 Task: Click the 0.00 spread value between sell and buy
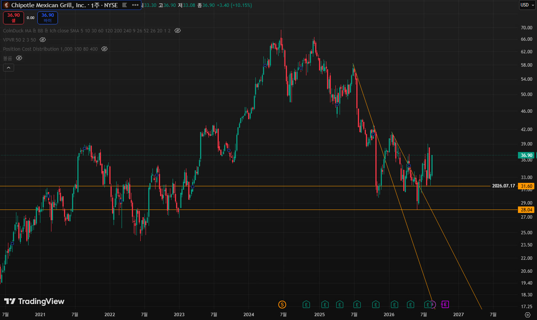30,18
